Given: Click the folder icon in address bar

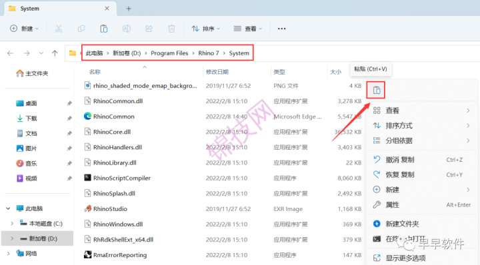Looking at the screenshot, I should tap(73, 53).
